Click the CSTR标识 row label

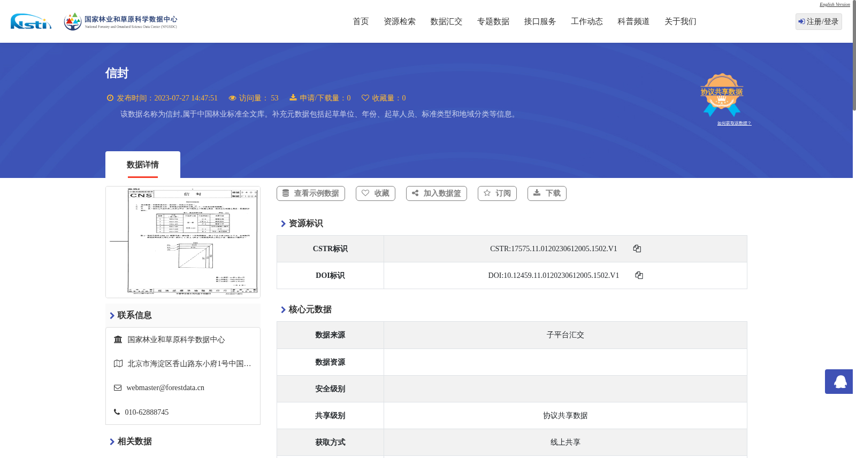pyautogui.click(x=330, y=249)
